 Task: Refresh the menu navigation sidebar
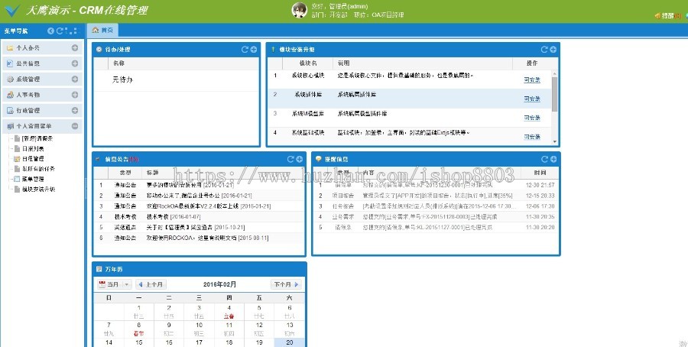[59, 31]
